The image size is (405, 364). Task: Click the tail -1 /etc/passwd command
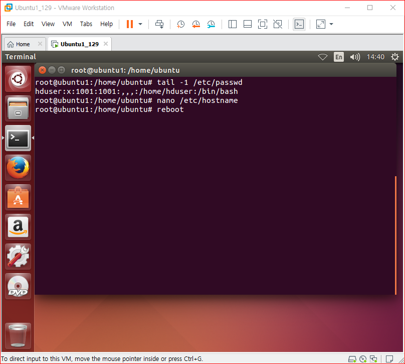(199, 82)
